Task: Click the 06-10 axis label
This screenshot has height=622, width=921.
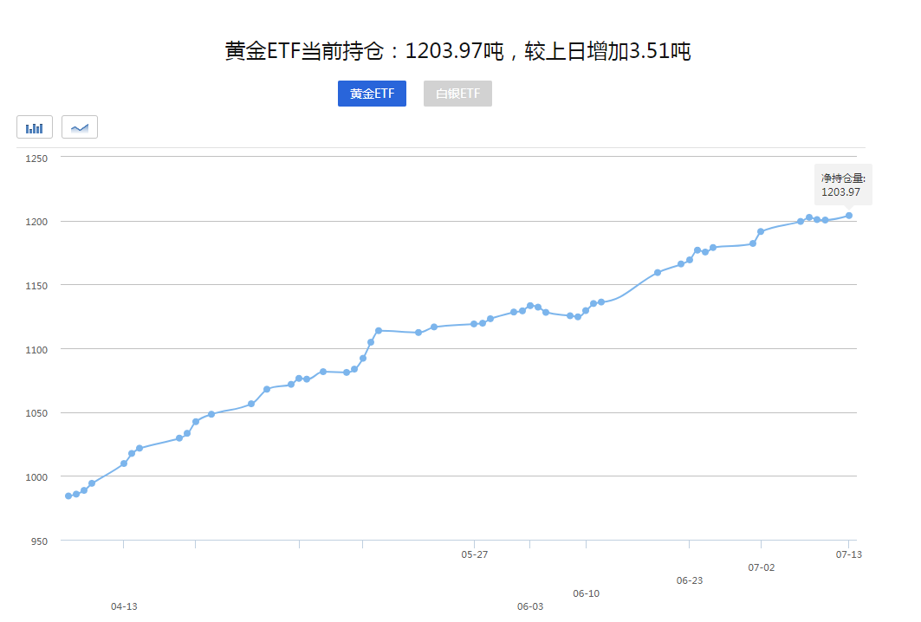Action: coord(587,593)
